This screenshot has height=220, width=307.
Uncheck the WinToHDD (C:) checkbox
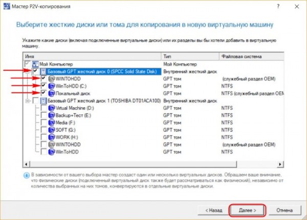[43, 86]
